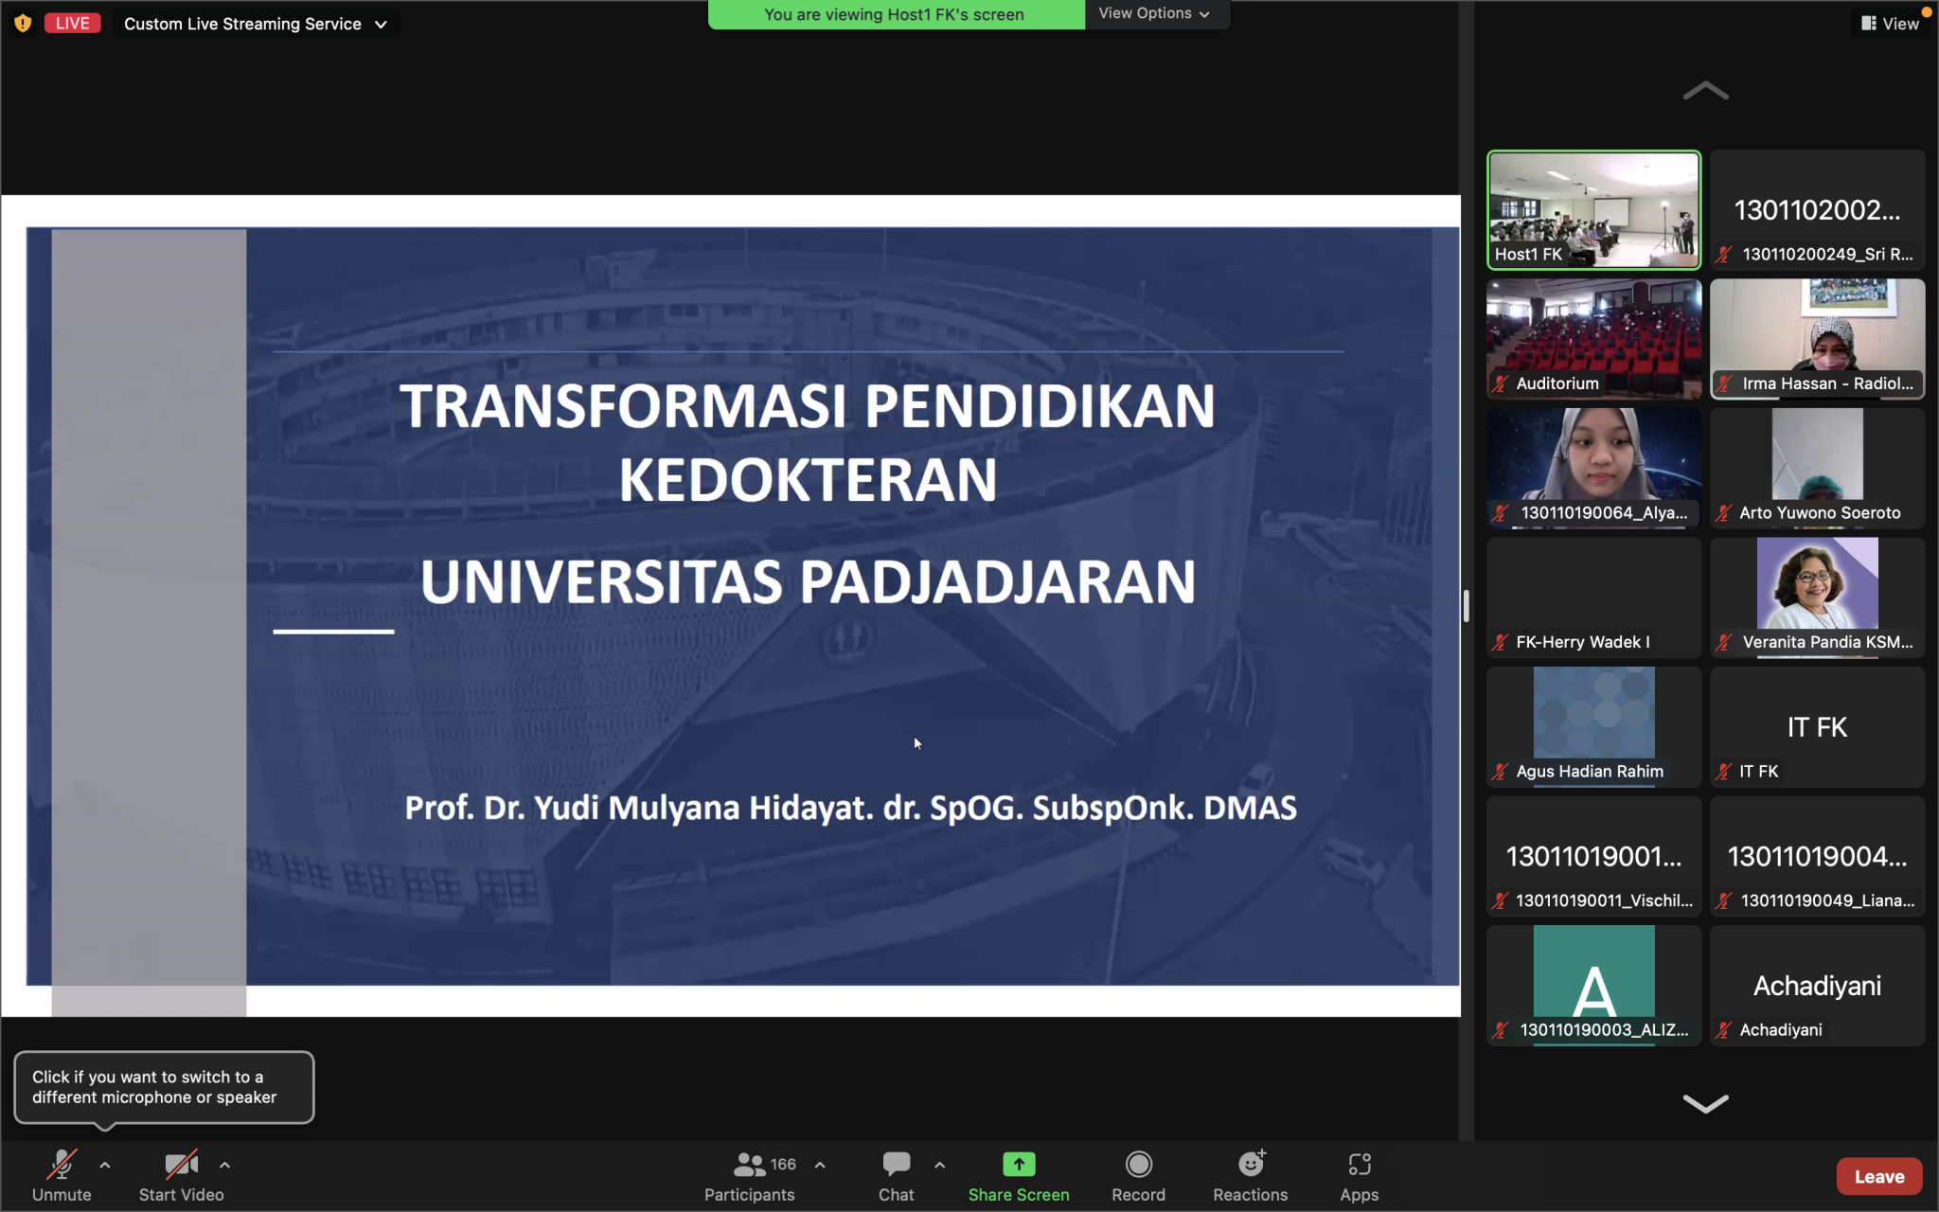Select the Agus Hadian Rahim tile

tap(1593, 727)
